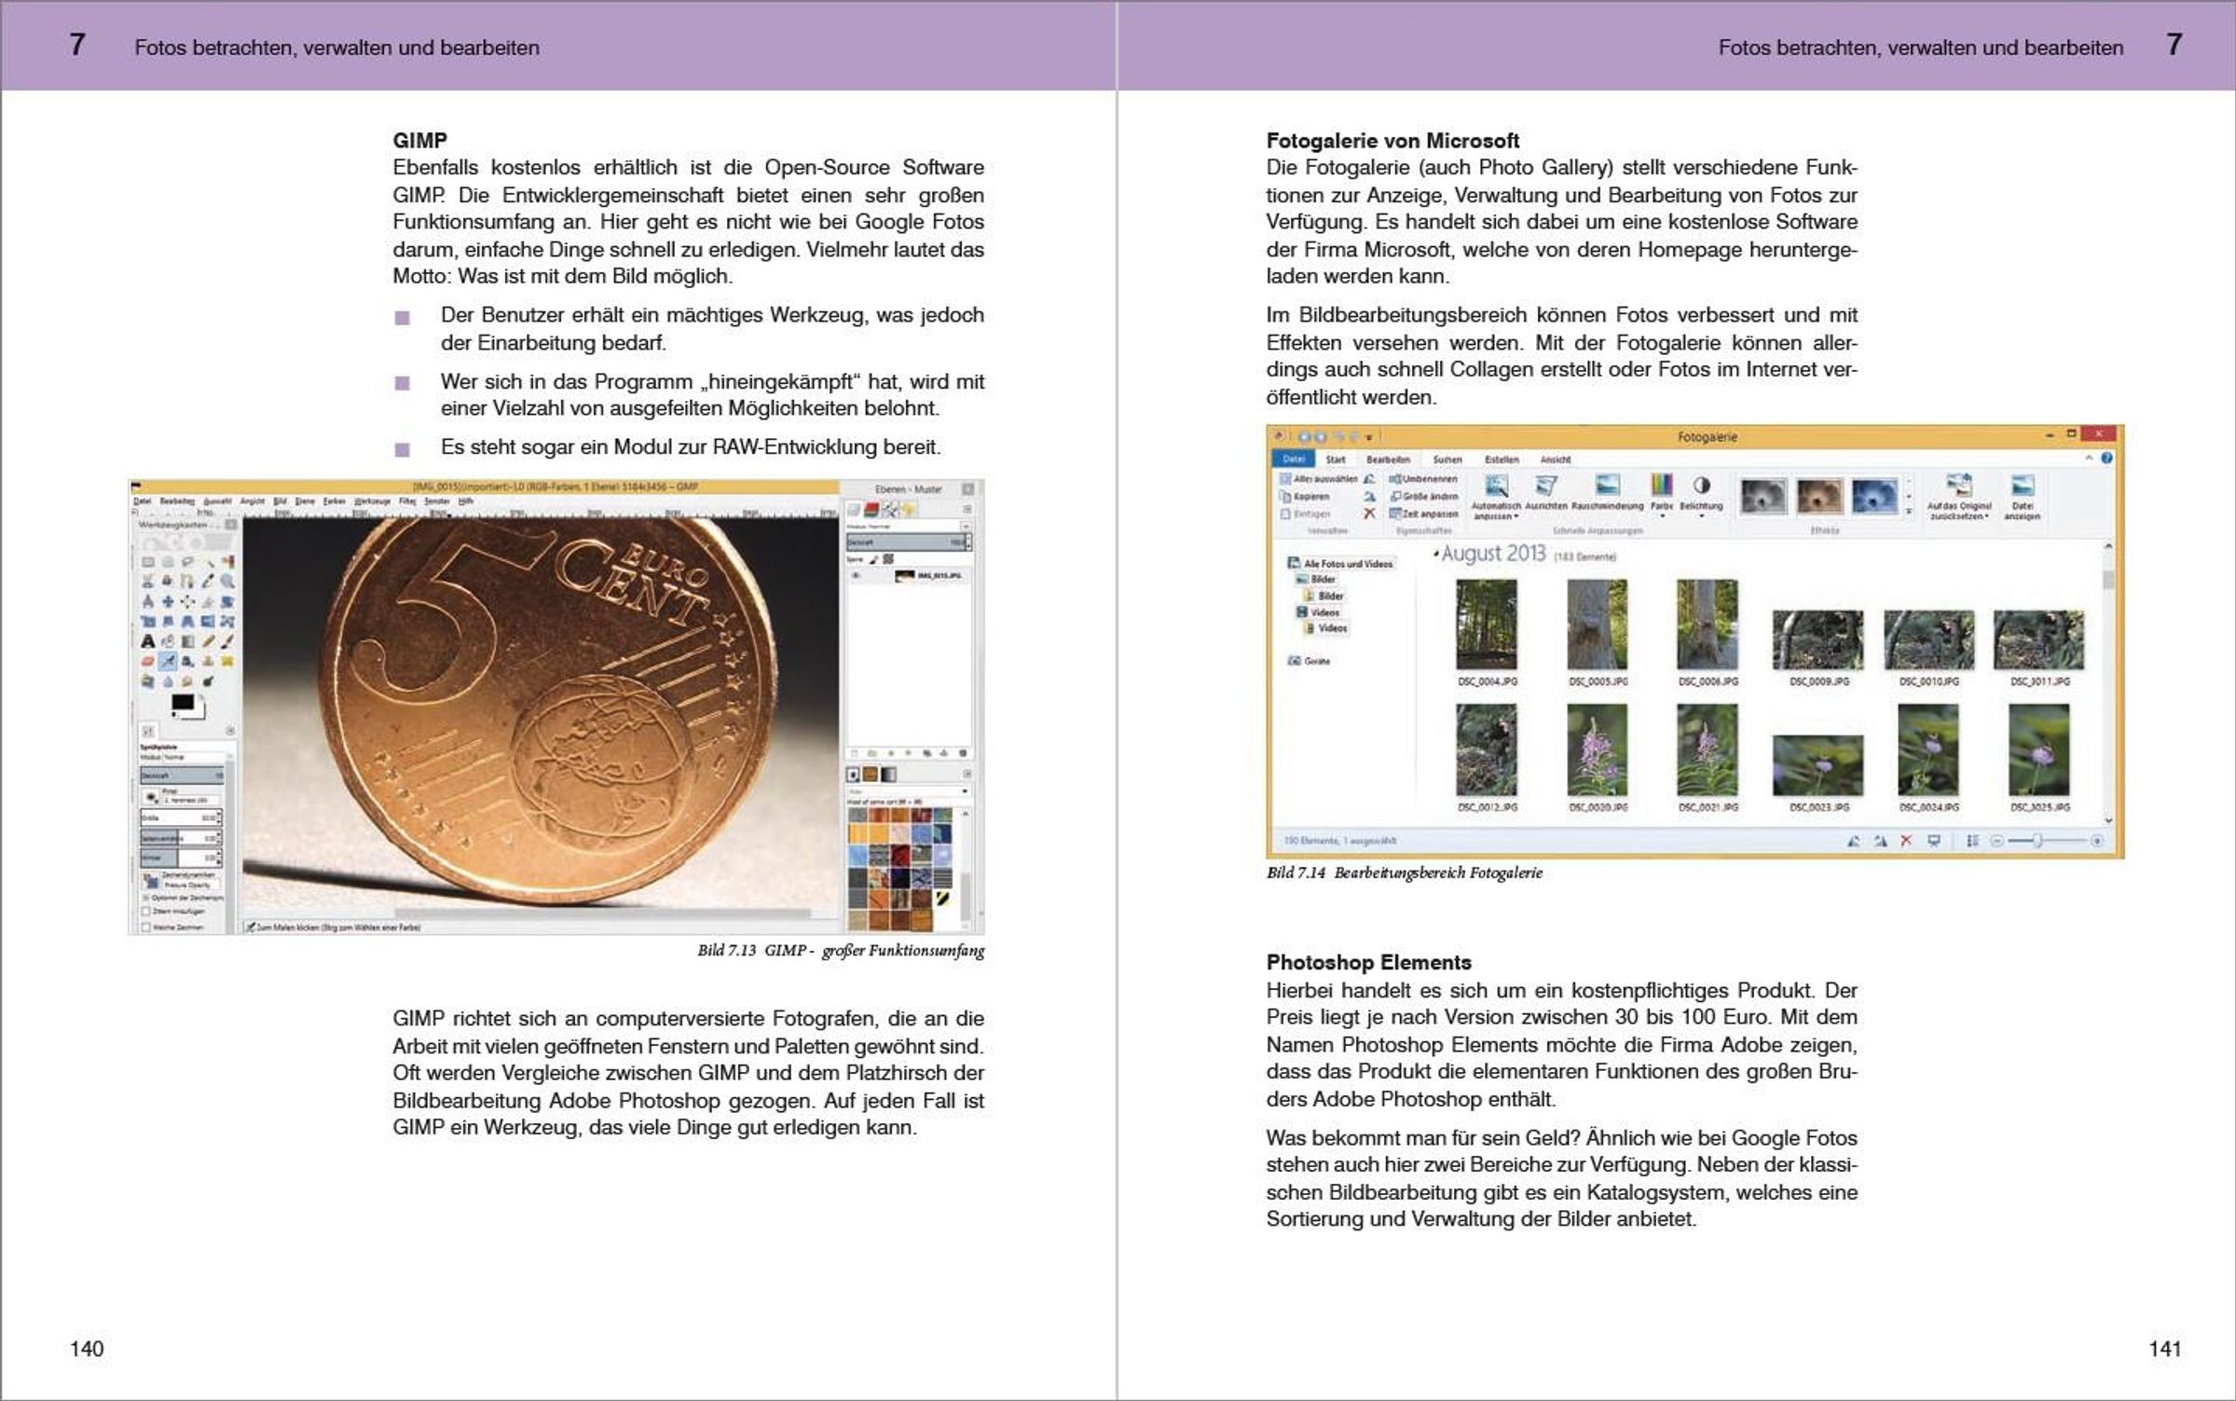This screenshot has height=1401, width=2236.
Task: Click Alles auswählen in the ribbon
Action: point(1320,479)
